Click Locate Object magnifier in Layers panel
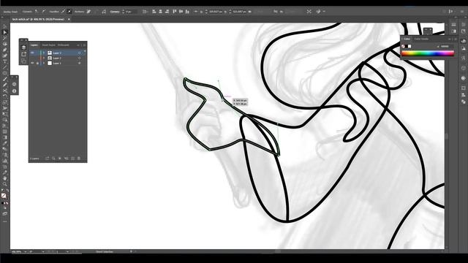The width and height of the screenshot is (468, 263). click(x=53, y=159)
